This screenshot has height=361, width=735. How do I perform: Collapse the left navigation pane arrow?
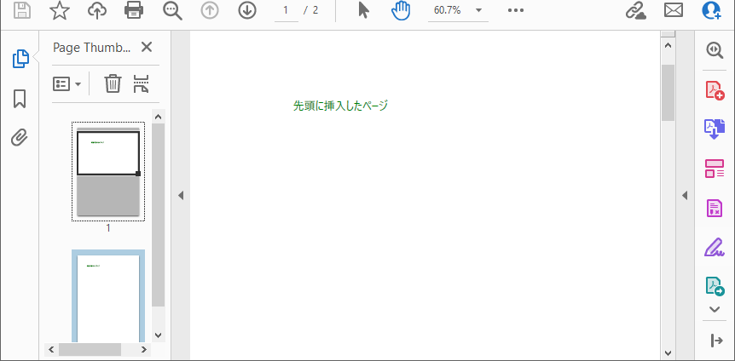point(181,195)
